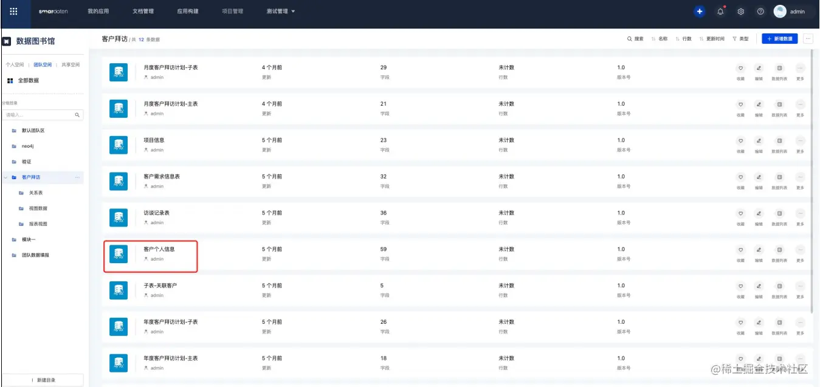Screen dimensions: 820x387
Task: Open the 客户拜访 folder ellipsis menu
Action: click(77, 177)
